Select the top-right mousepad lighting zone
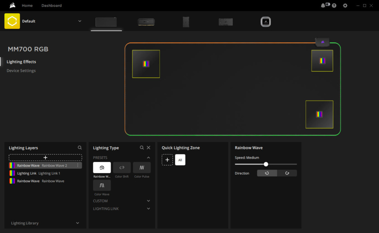379x233 pixels. click(322, 61)
